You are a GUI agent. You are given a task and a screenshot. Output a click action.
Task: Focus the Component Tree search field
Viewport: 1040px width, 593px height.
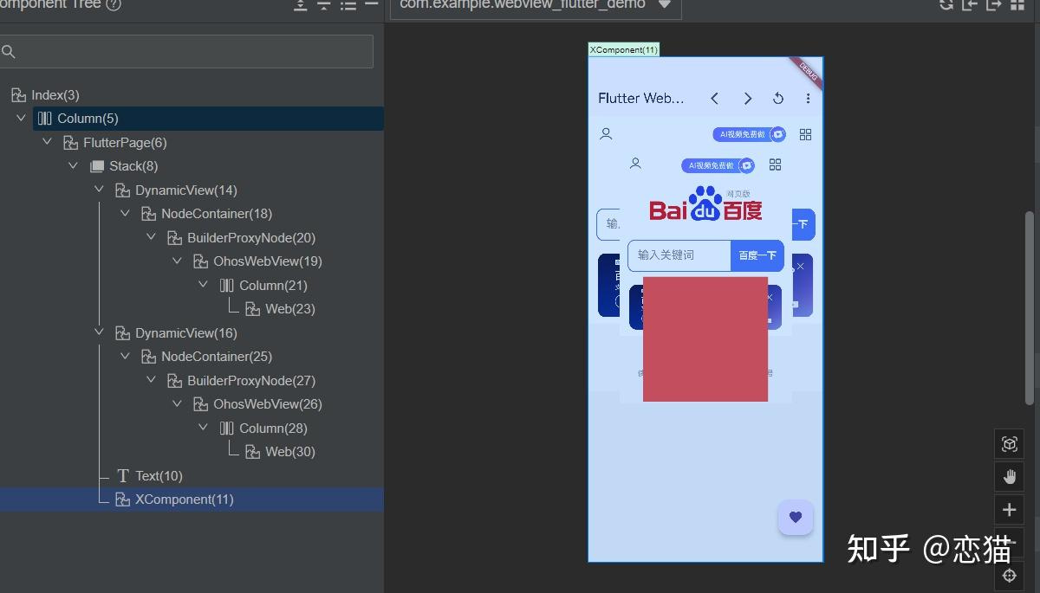tap(186, 52)
